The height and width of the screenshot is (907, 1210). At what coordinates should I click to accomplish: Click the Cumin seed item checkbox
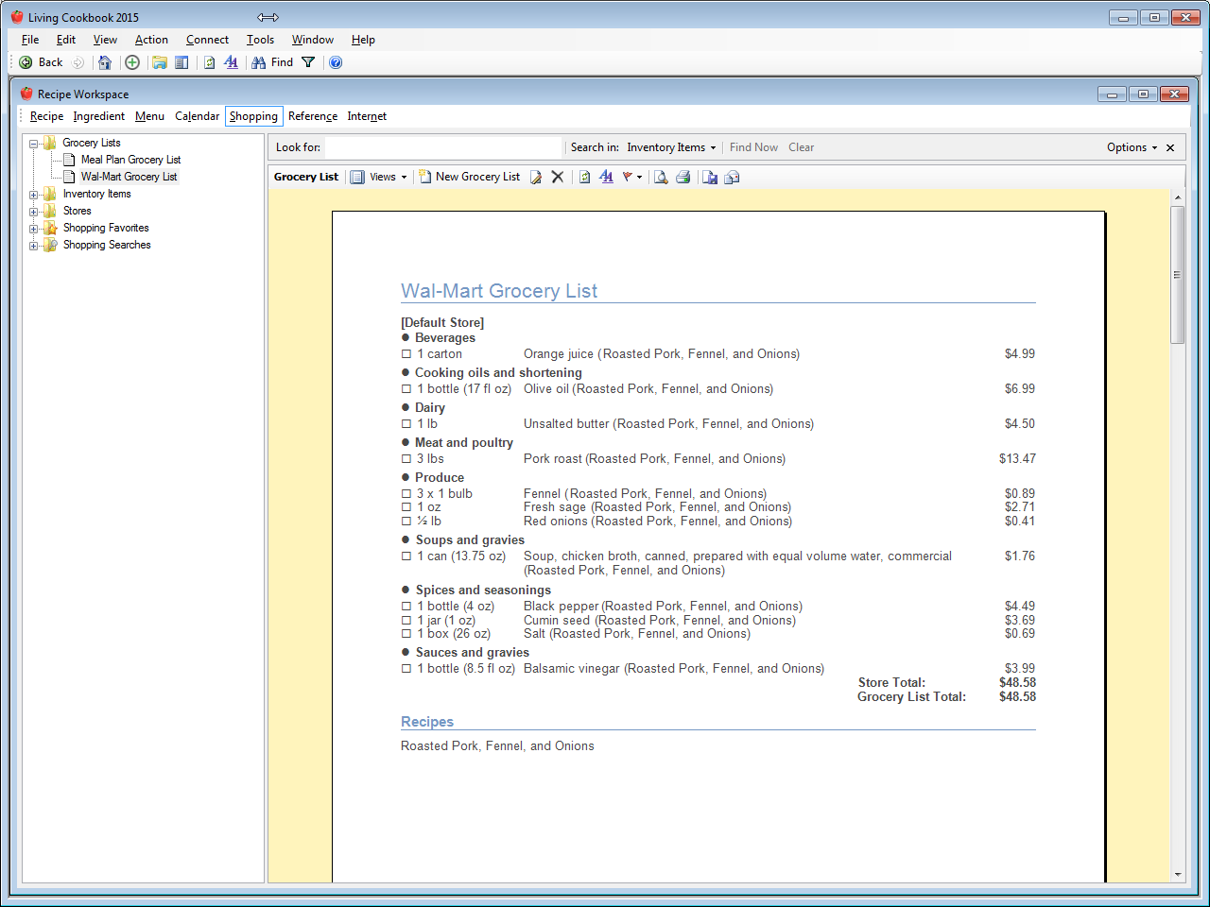(406, 621)
